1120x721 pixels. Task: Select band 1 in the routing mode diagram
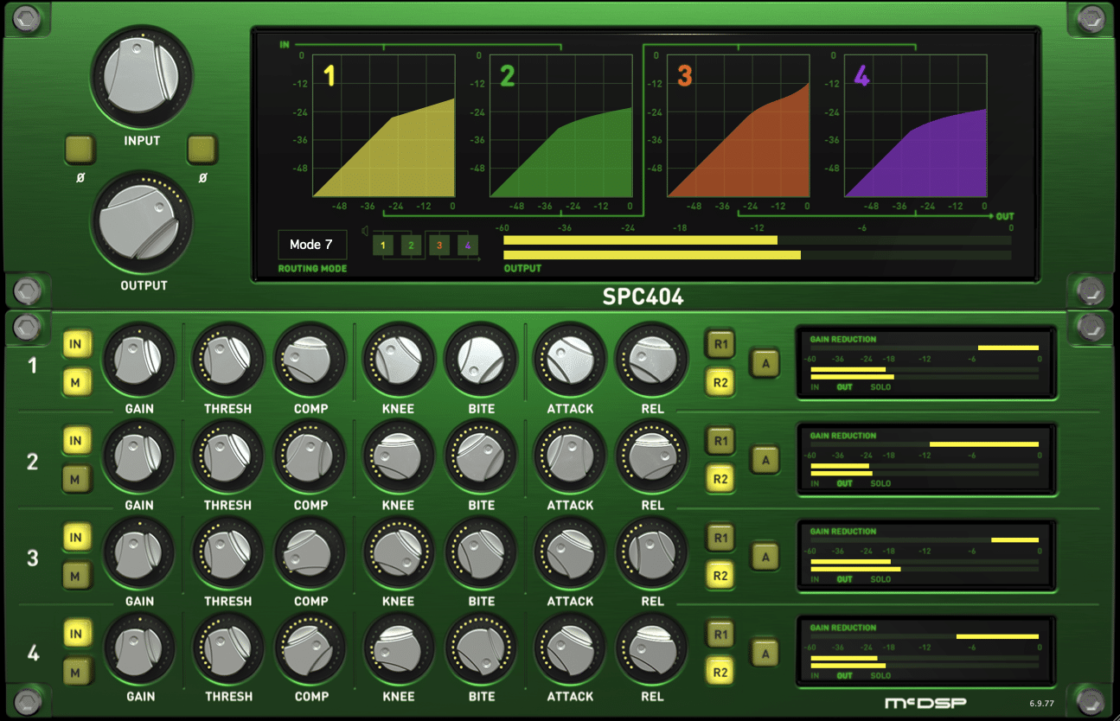click(x=383, y=246)
